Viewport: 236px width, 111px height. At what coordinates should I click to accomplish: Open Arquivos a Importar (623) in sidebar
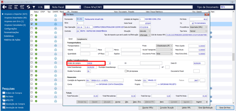[x=16, y=14]
